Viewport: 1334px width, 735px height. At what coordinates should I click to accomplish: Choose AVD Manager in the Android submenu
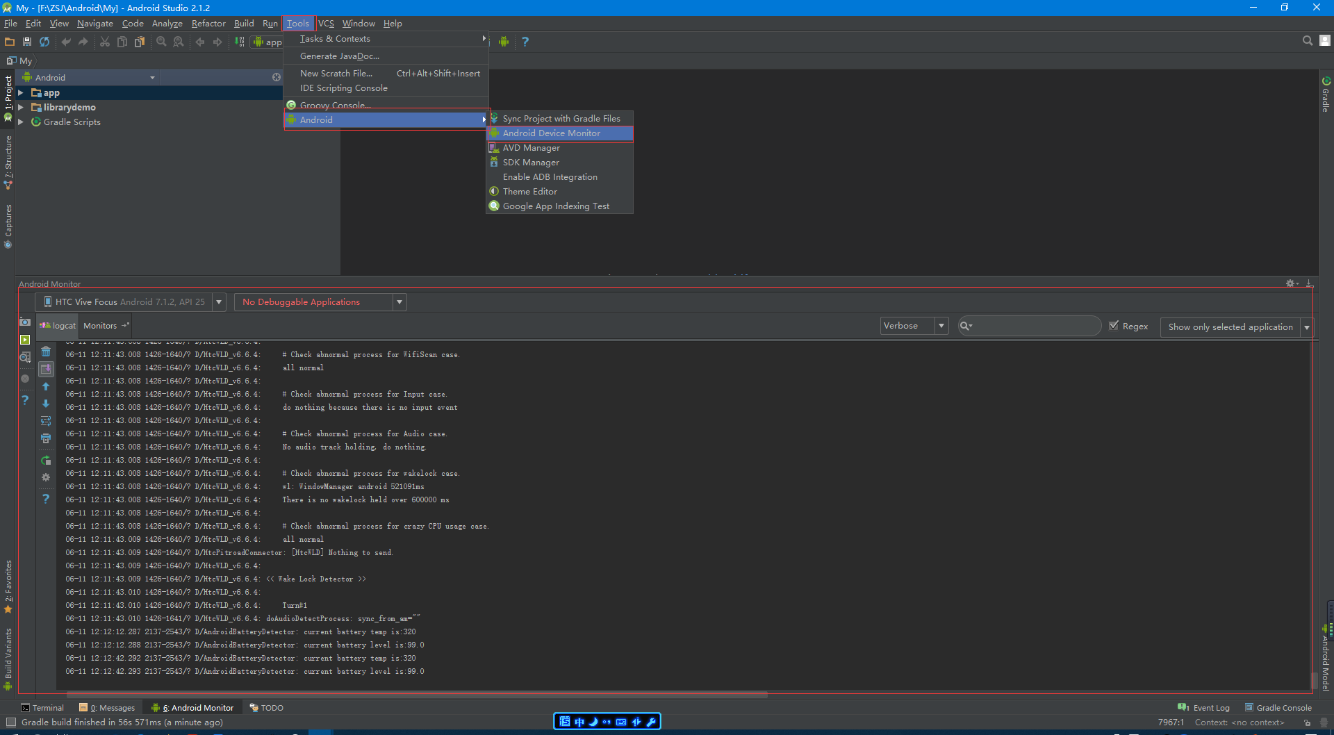[559, 148]
